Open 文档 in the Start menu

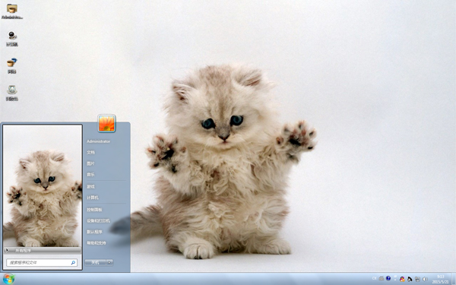point(90,153)
